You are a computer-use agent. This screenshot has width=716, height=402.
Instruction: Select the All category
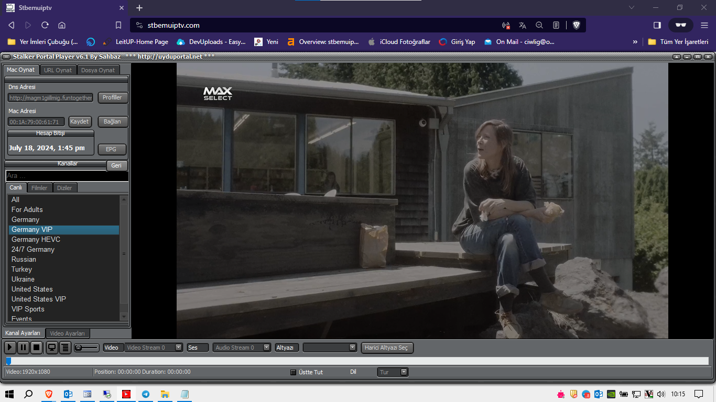[x=63, y=199]
